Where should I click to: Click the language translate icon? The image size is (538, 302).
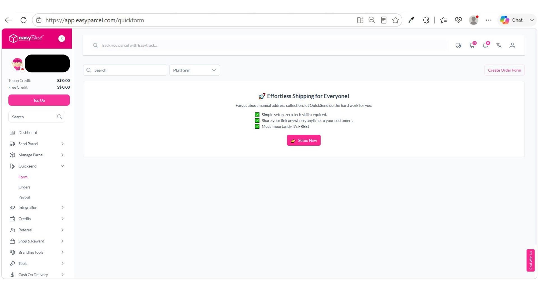[x=499, y=45]
